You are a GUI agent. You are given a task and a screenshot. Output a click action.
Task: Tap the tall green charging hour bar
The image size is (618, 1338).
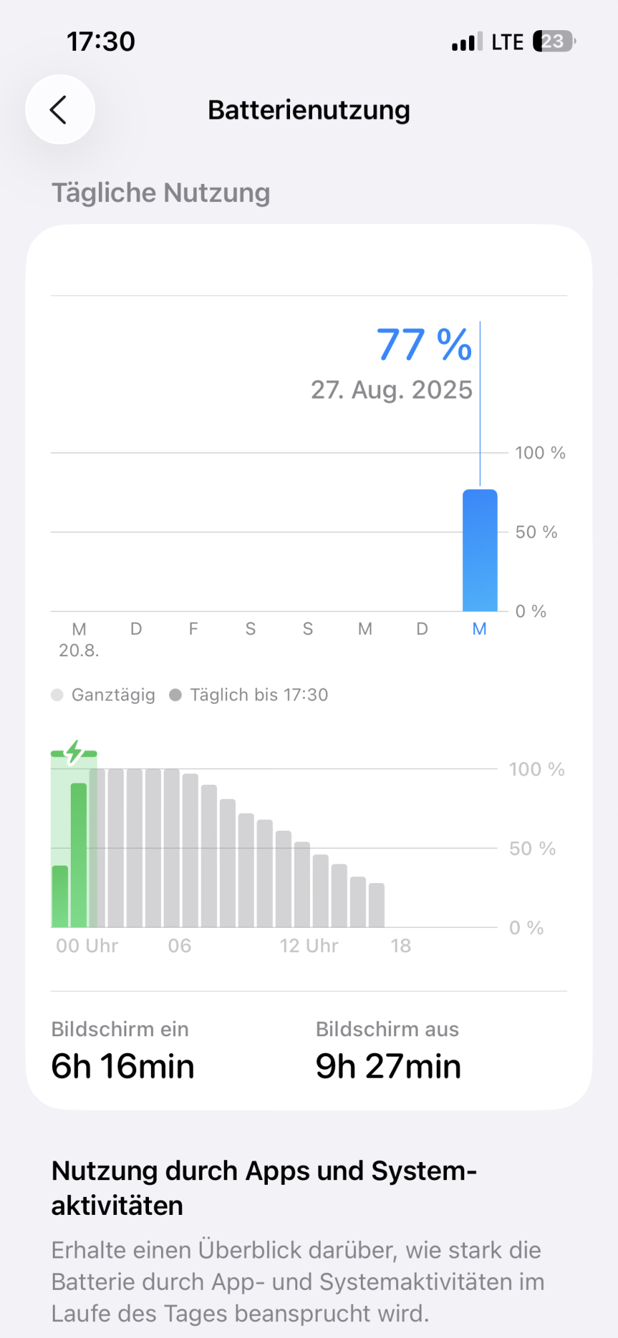pyautogui.click(x=79, y=855)
